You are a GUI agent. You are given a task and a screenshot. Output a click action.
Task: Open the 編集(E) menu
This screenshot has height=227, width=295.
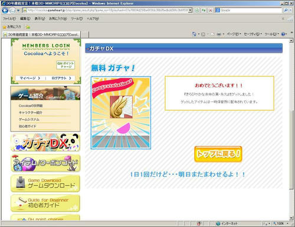pos(25,18)
